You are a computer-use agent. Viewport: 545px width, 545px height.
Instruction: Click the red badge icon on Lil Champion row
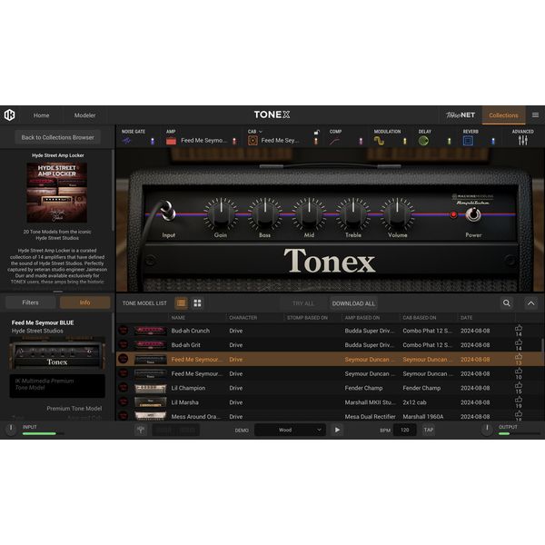click(x=123, y=388)
